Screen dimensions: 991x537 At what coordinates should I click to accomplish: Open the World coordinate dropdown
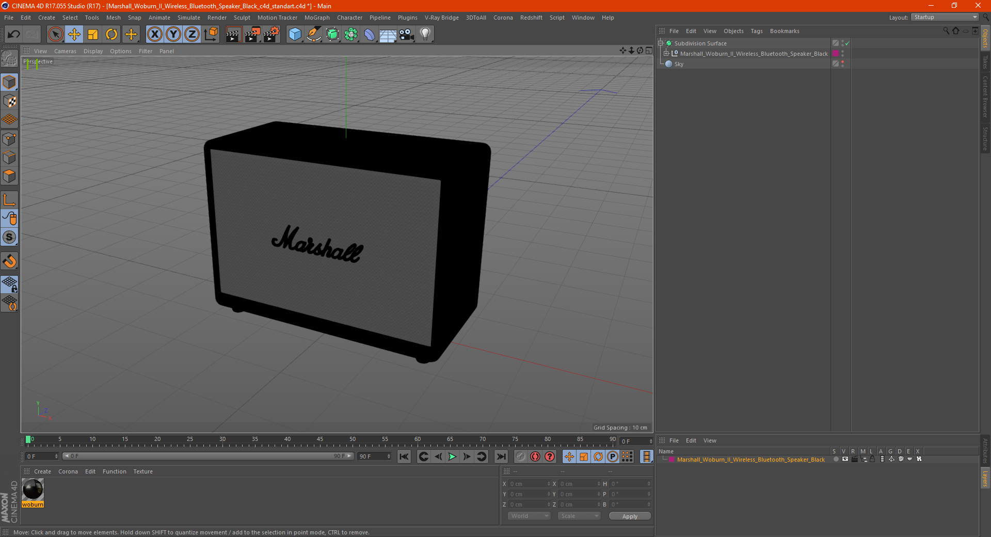(529, 516)
